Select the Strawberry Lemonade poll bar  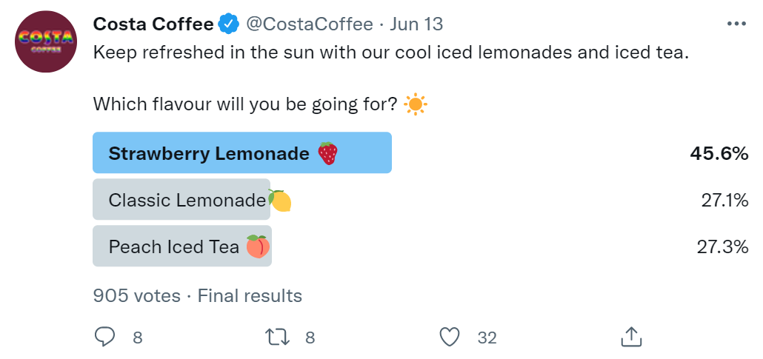pyautogui.click(x=241, y=153)
